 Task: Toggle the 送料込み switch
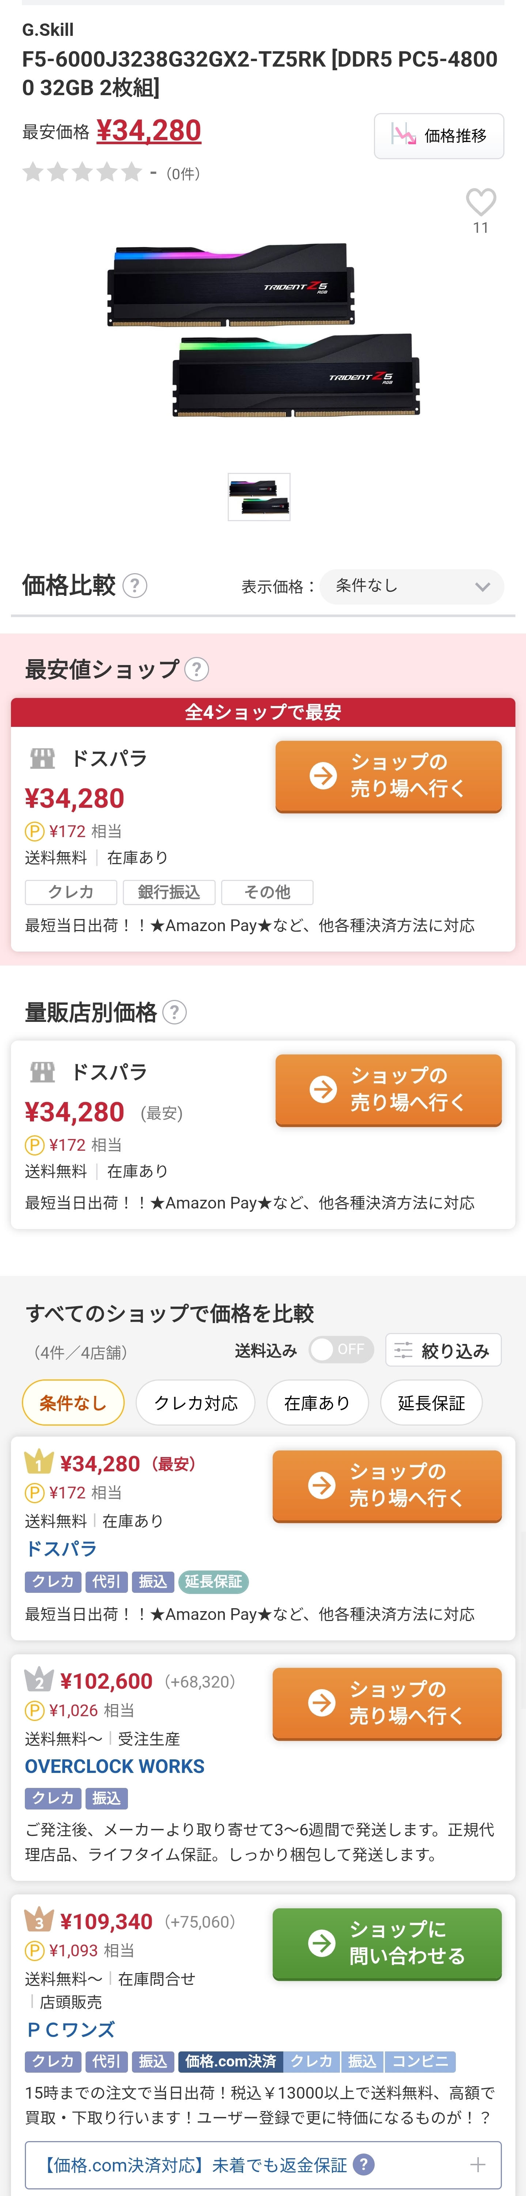[340, 1349]
